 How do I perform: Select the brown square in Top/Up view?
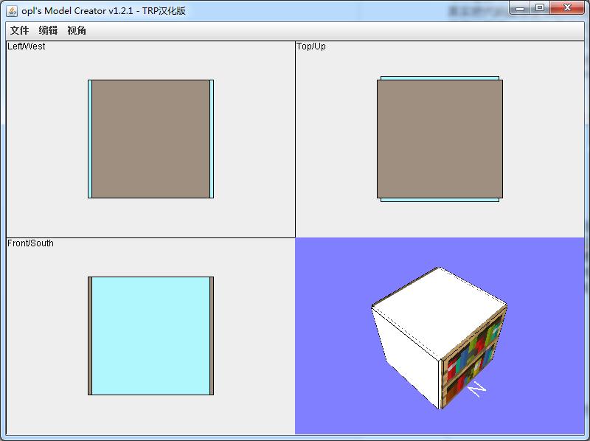(440, 139)
